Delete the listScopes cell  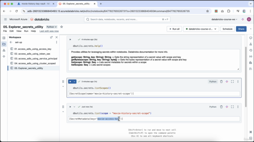[221, 82]
